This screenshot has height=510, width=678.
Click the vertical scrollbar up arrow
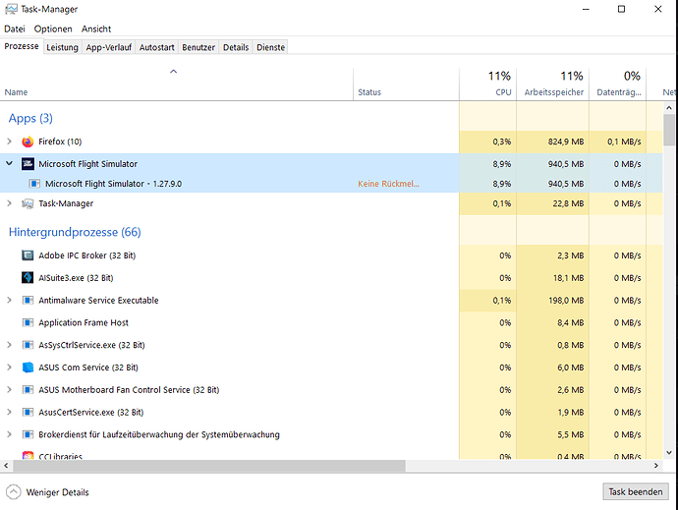[x=669, y=108]
